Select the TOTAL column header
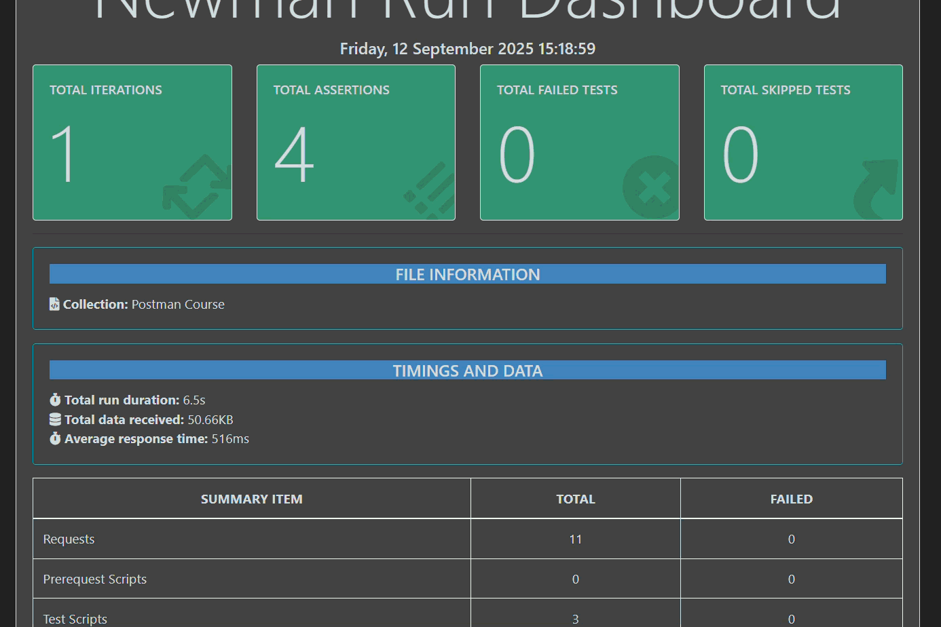 [x=575, y=499]
